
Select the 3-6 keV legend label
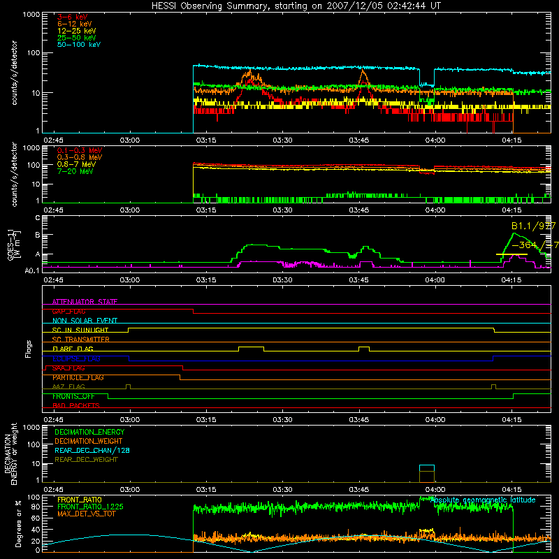point(73,17)
